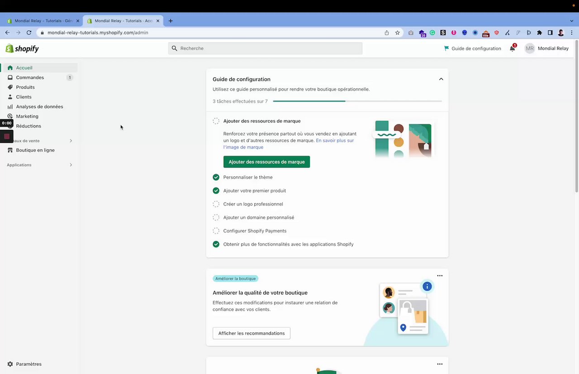Click the Commandes count badge 1
This screenshot has width=579, height=374.
tap(70, 78)
